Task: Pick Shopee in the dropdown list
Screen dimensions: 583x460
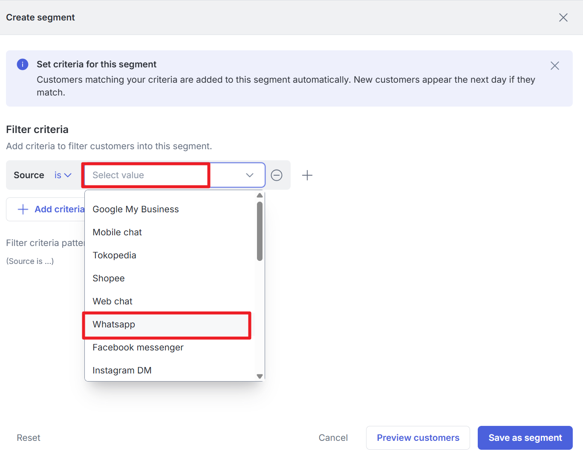Action: point(170,278)
